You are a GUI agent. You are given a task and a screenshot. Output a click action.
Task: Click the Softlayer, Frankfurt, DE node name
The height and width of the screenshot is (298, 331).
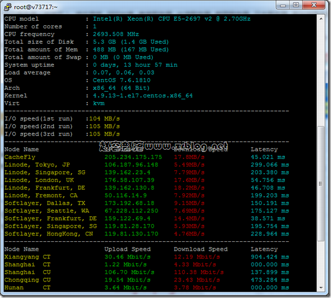[x=50, y=219]
